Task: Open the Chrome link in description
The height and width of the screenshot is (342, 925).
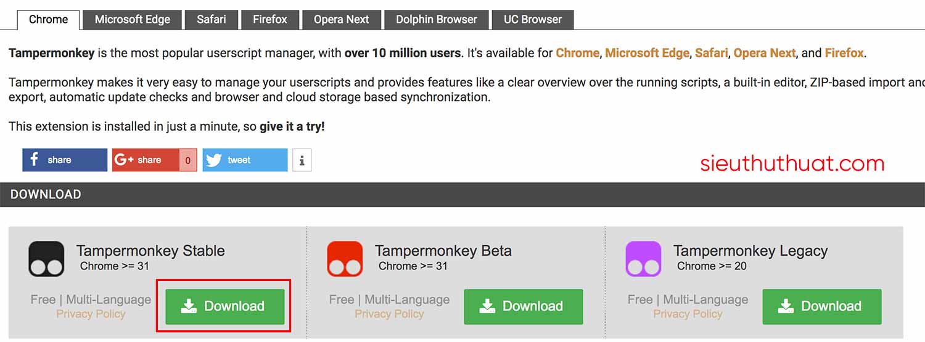Action: (x=577, y=53)
